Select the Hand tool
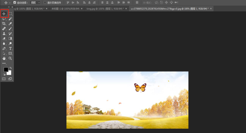The width and height of the screenshot is (246, 133). point(4,58)
